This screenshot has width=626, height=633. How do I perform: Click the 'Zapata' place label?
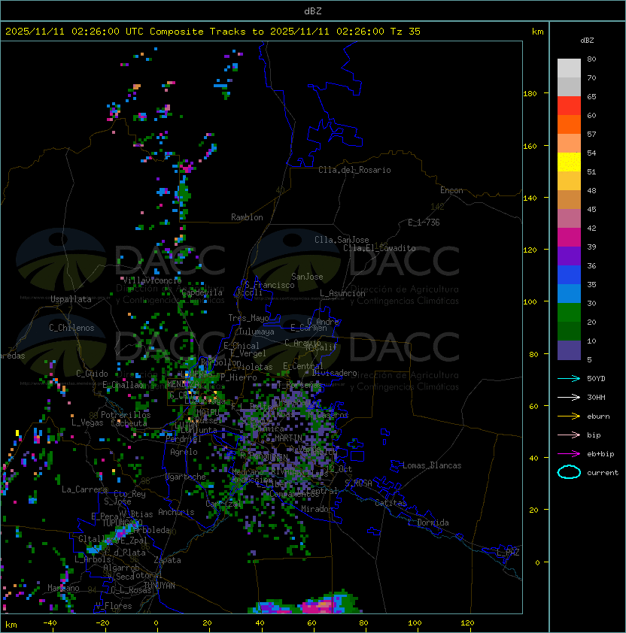coord(167,560)
